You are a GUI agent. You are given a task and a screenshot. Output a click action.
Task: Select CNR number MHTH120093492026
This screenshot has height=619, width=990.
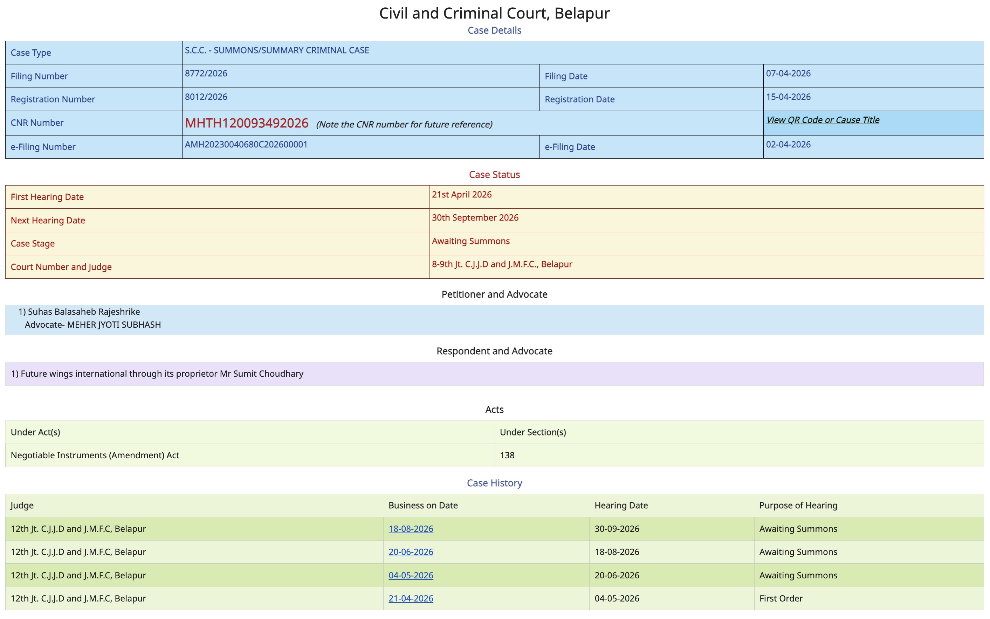[247, 123]
